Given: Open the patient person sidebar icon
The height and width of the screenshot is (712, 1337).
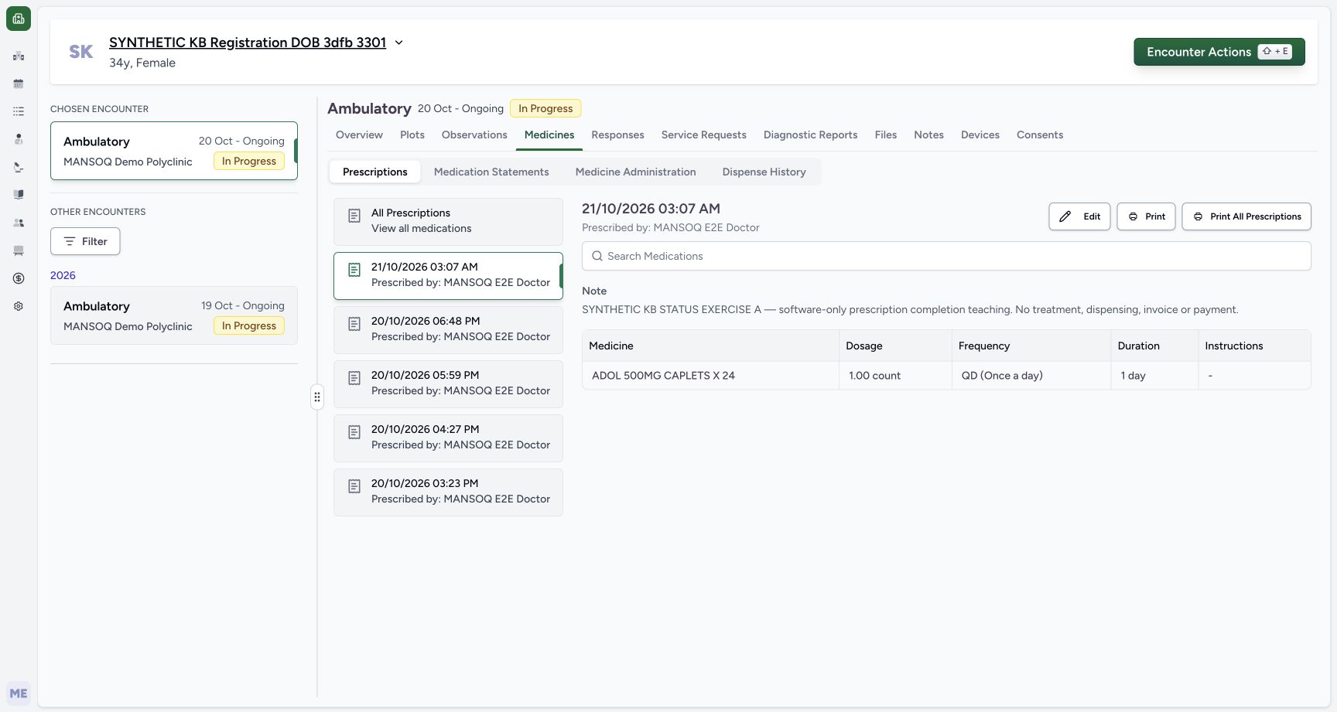Looking at the screenshot, I should pyautogui.click(x=19, y=139).
